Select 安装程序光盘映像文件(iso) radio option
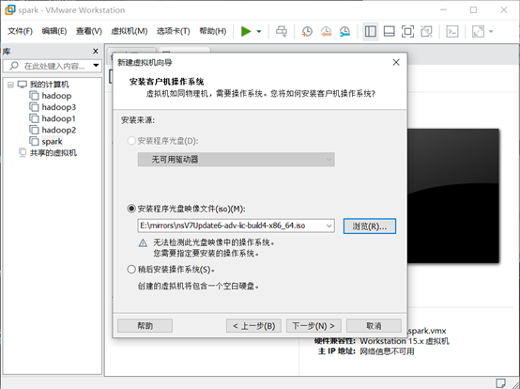Viewport: 520px width, 389px height. pos(131,209)
